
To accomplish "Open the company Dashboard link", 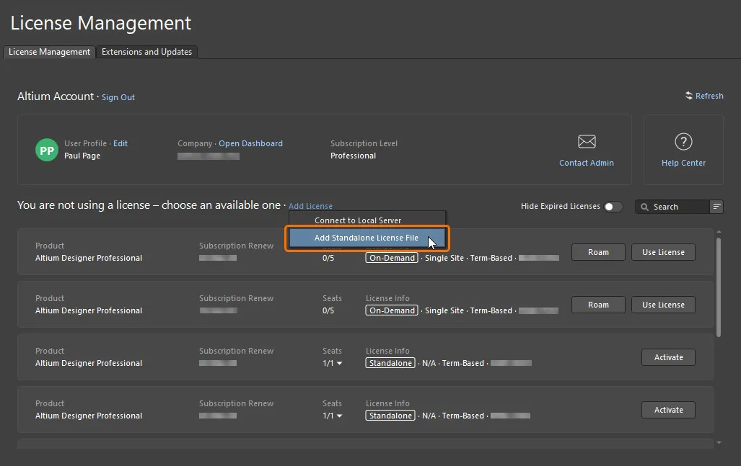I will click(x=250, y=143).
